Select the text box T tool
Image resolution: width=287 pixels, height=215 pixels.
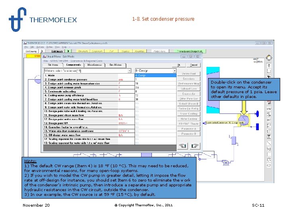coord(269,137)
